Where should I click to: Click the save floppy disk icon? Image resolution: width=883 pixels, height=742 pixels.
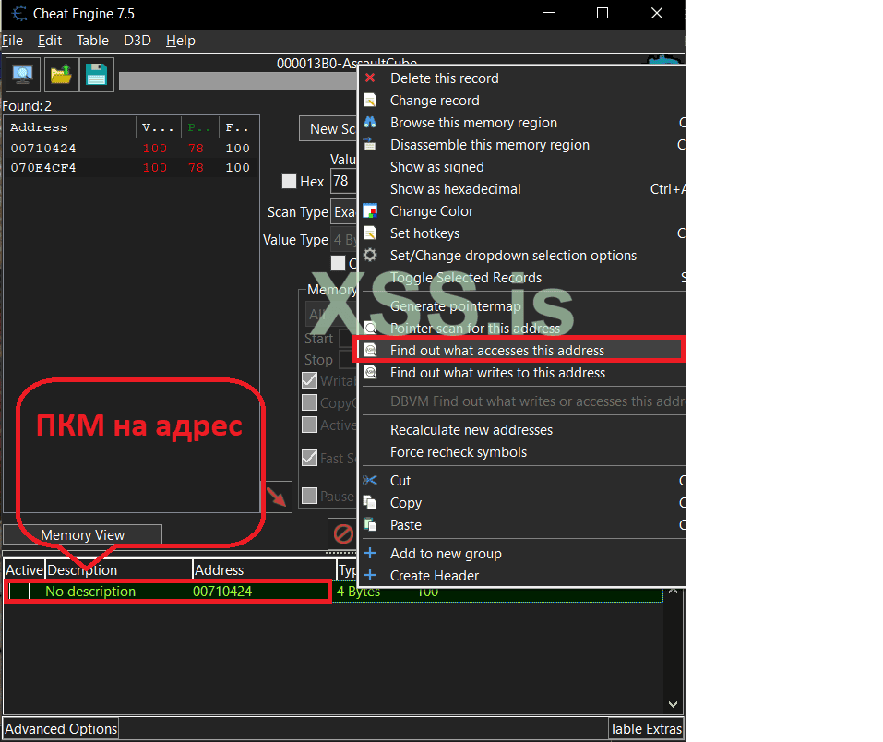tap(96, 75)
